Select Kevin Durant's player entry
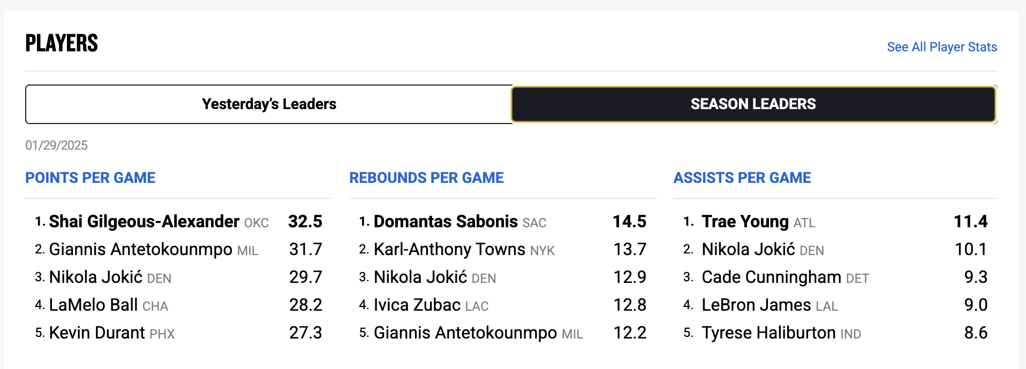1026x369 pixels. [x=97, y=333]
